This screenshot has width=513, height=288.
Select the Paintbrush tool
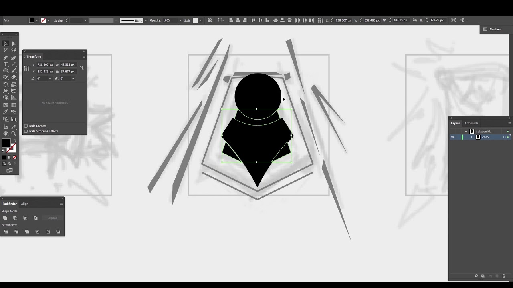click(x=14, y=70)
